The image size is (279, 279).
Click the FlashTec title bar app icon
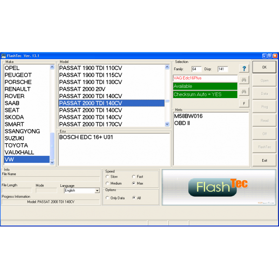tap(3, 56)
